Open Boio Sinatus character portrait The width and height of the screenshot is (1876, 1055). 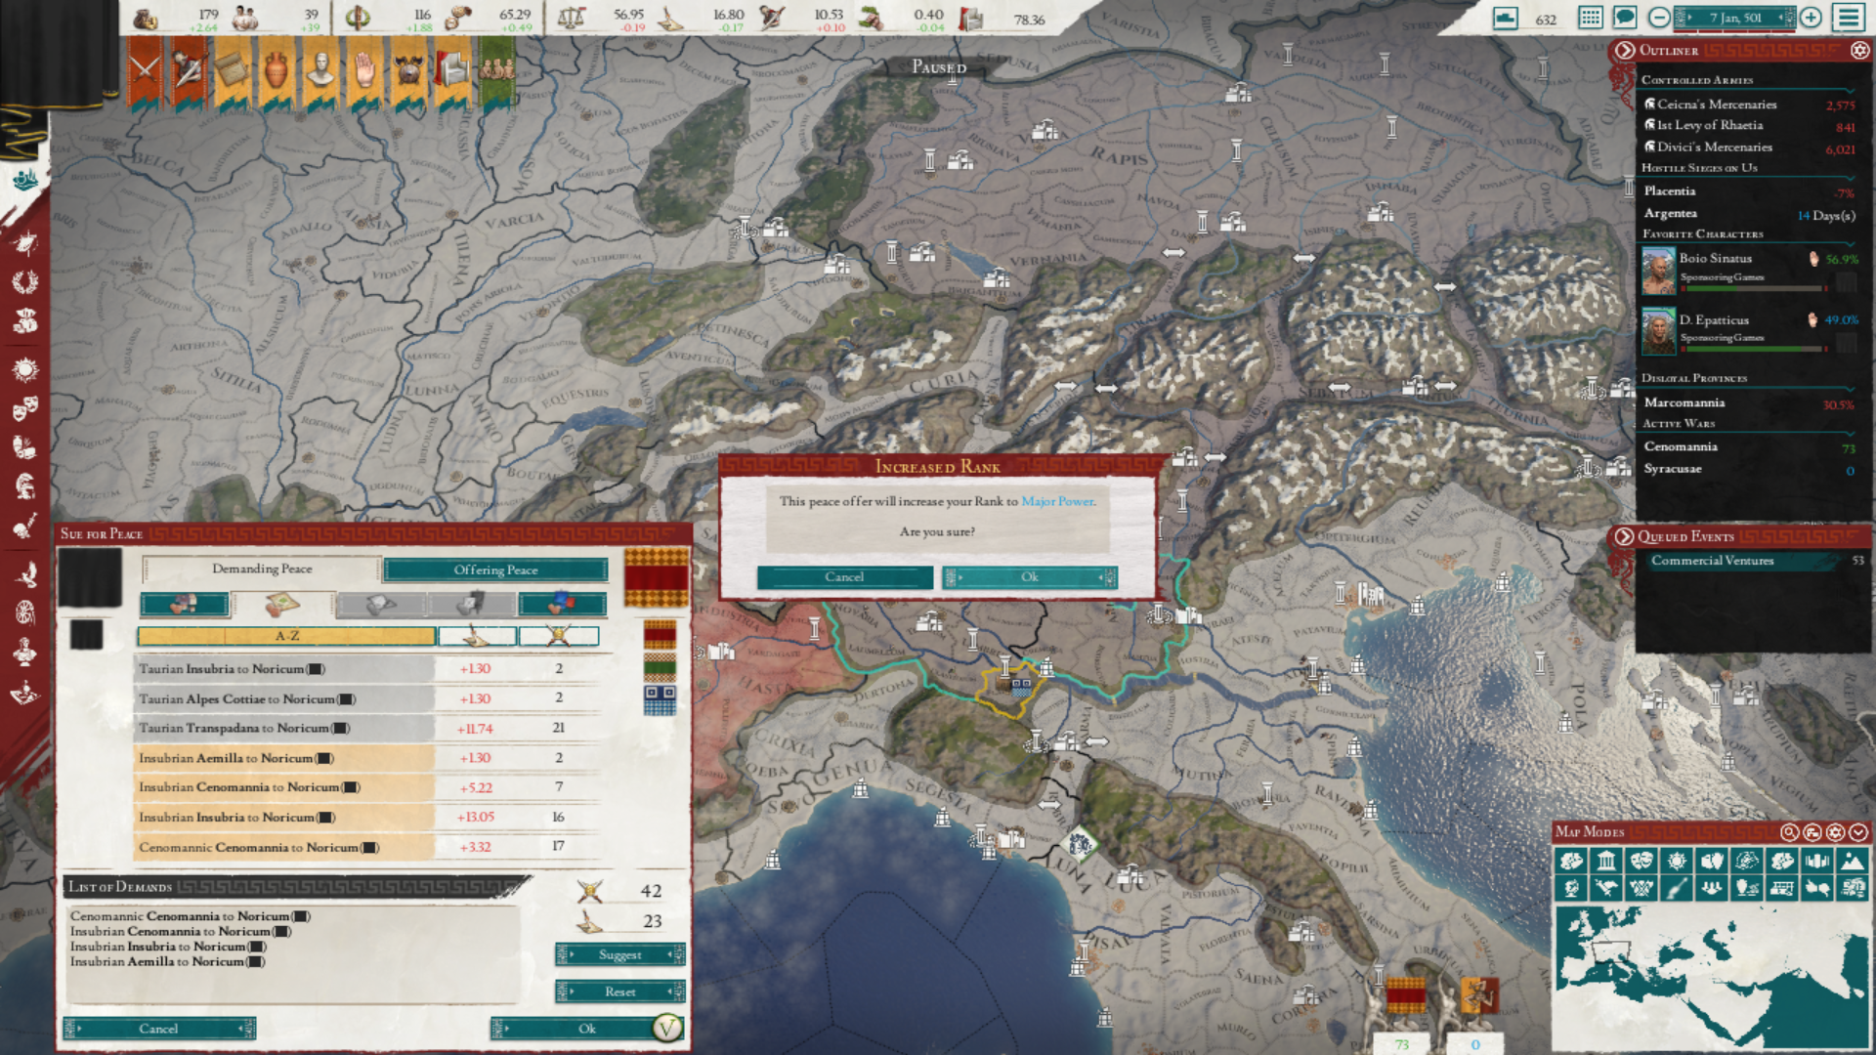pos(1658,271)
